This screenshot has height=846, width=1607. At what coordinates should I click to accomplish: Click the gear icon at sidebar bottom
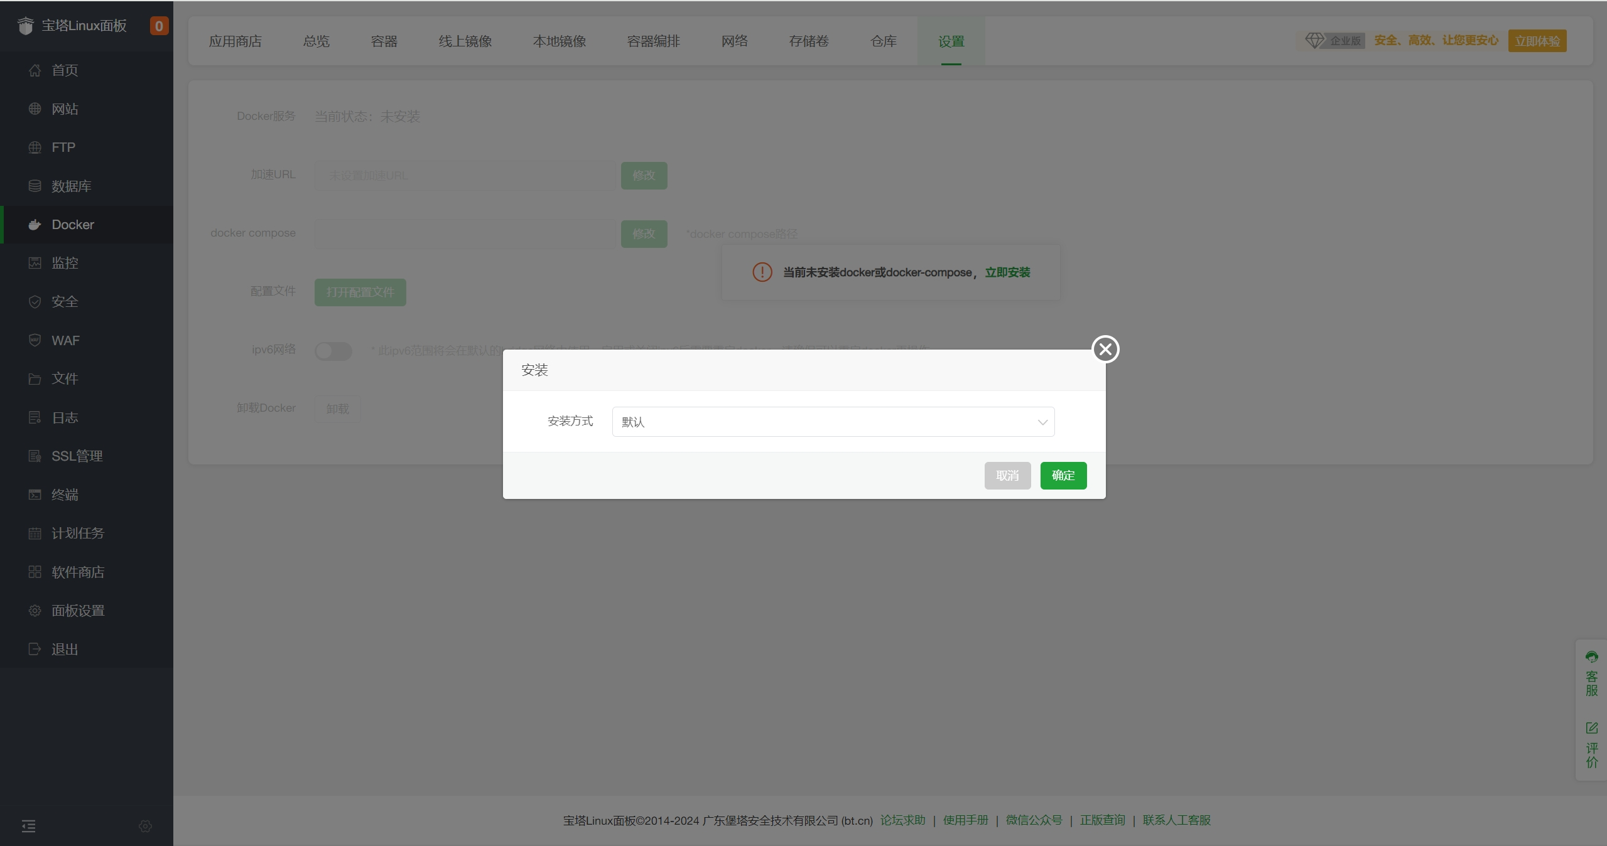pyautogui.click(x=145, y=826)
